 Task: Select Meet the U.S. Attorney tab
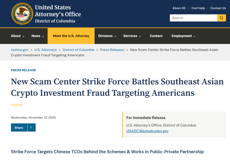pyautogui.click(x=71, y=36)
